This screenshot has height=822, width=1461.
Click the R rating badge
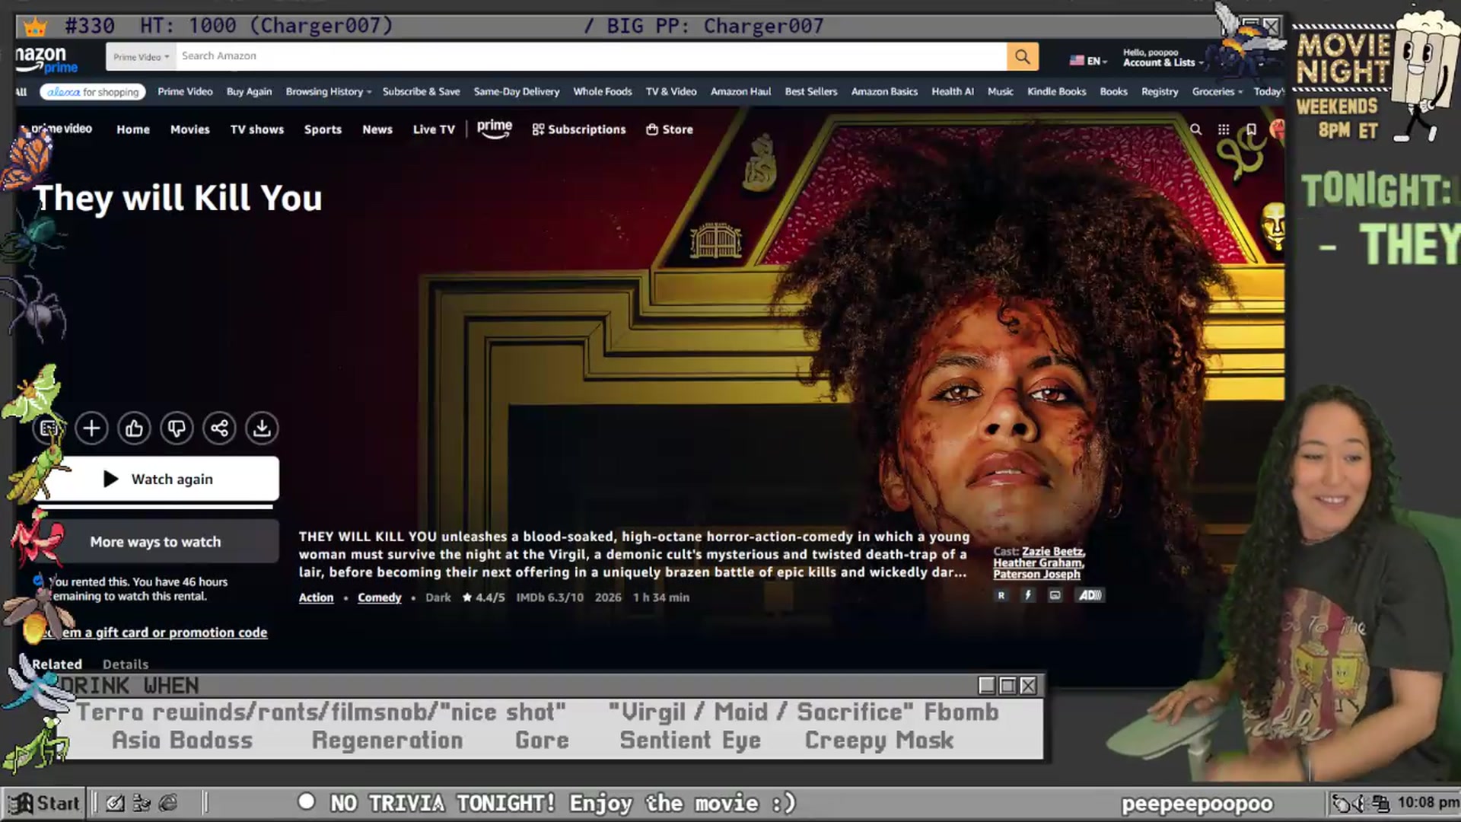(1001, 595)
